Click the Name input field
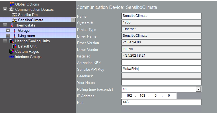 click(161, 16)
